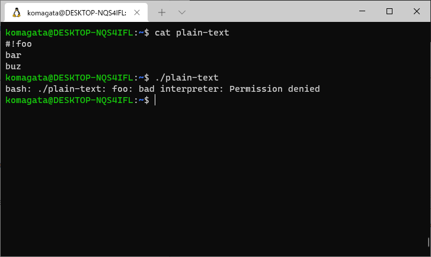Click the 'buz' output line
431x257 pixels.
click(x=13, y=66)
